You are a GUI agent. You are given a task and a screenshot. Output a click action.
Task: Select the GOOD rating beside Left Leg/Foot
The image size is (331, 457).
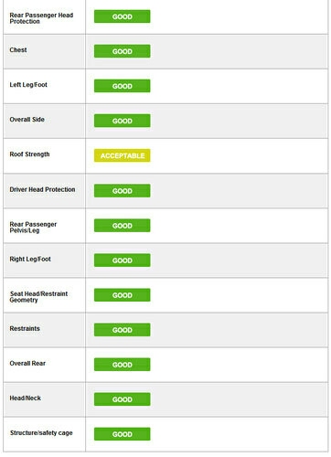pos(122,86)
